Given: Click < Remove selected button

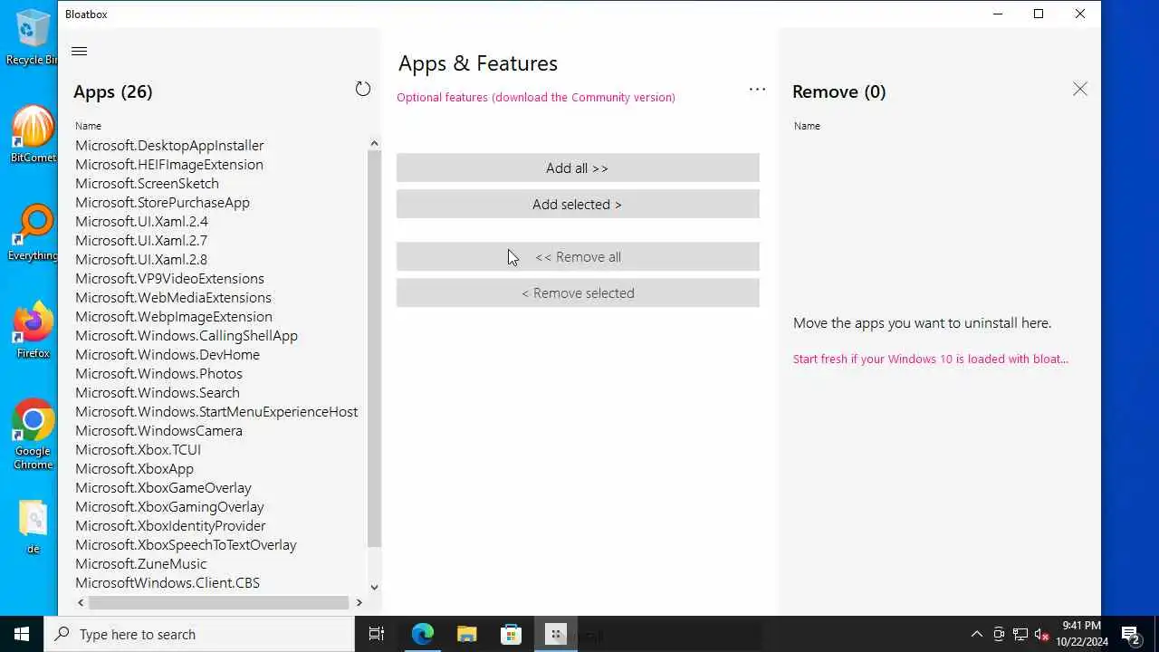Looking at the screenshot, I should point(578,292).
